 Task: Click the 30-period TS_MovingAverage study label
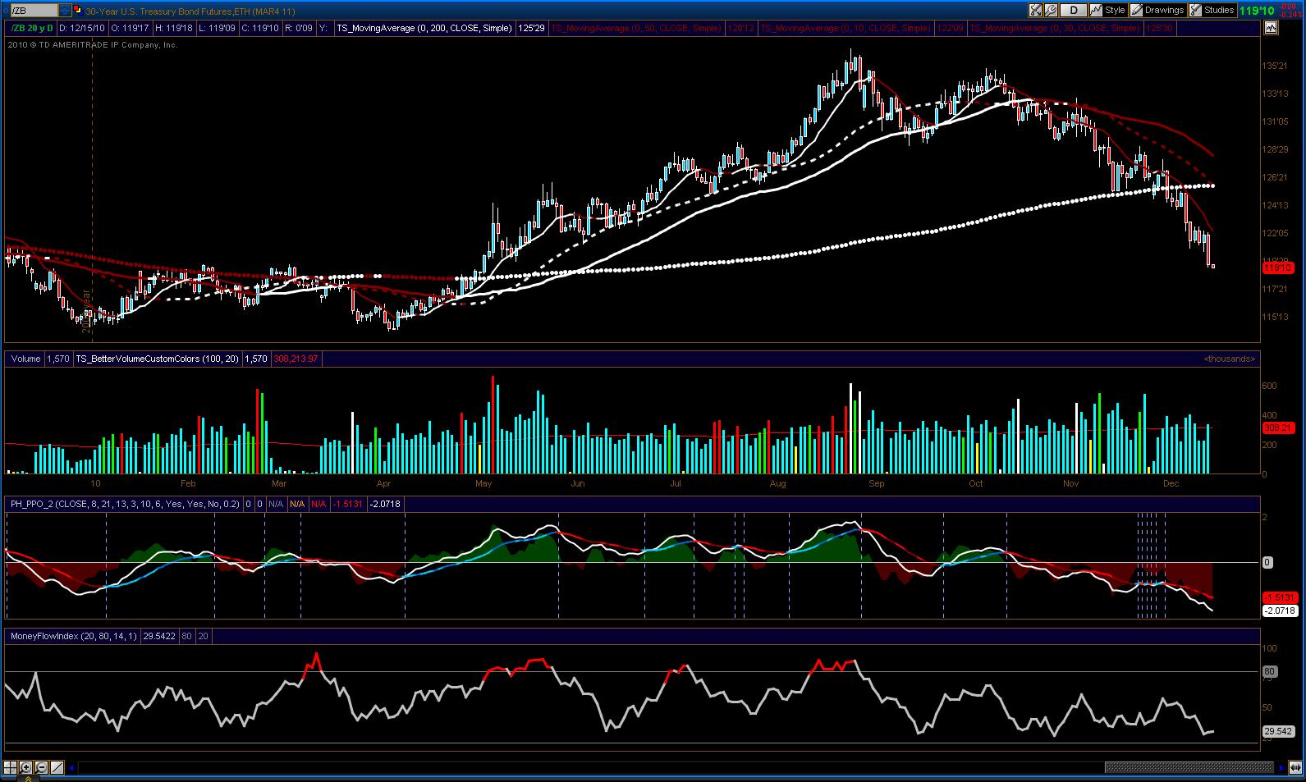click(x=1054, y=28)
